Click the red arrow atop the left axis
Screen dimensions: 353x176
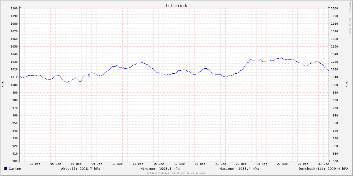point(20,6)
